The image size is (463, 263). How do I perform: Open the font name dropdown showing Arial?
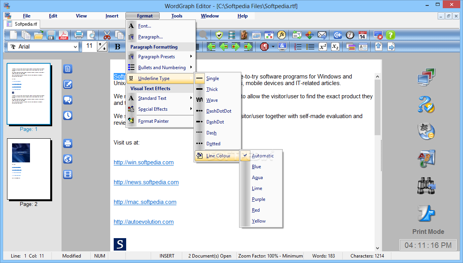(44, 47)
